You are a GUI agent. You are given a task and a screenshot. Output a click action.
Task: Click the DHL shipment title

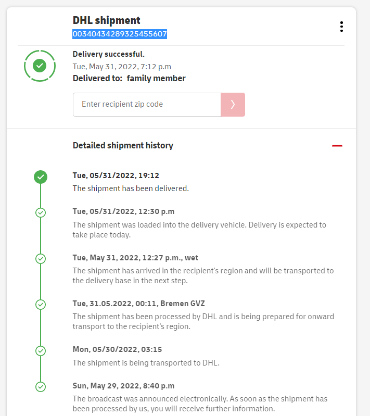pos(107,20)
